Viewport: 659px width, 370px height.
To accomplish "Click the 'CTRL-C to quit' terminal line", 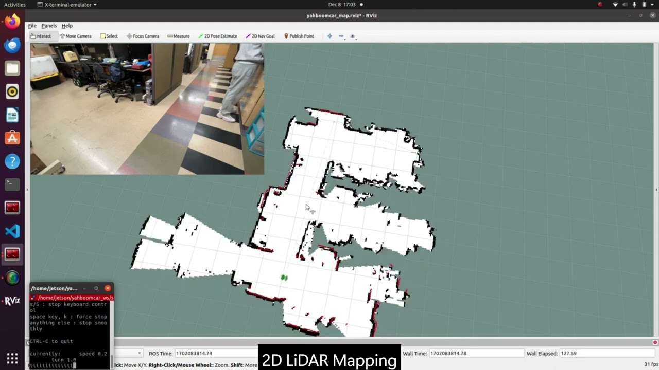I will click(51, 341).
